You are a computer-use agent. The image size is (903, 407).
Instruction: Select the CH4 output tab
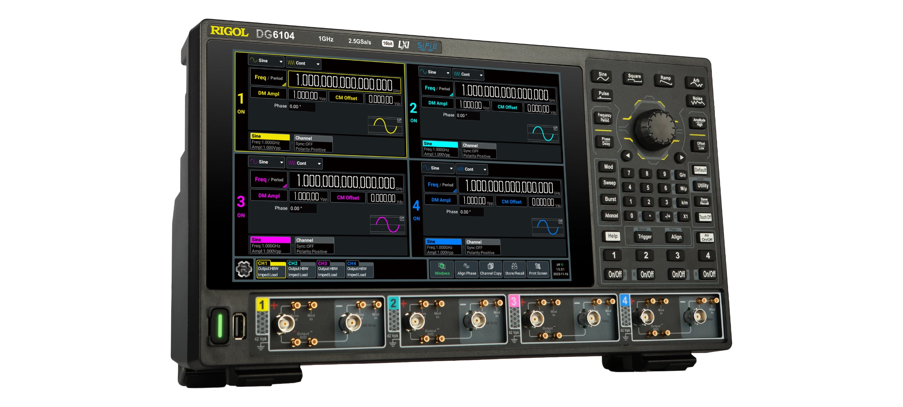pos(360,269)
